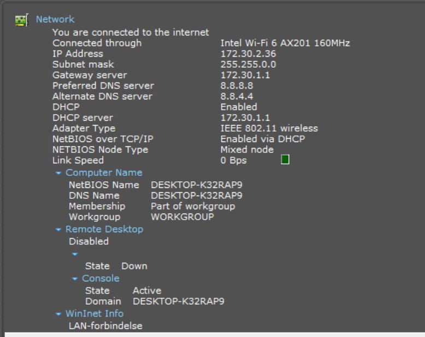This screenshot has width=425, height=337.
Task: Select the Remote Desktop heading label
Action: click(x=104, y=229)
